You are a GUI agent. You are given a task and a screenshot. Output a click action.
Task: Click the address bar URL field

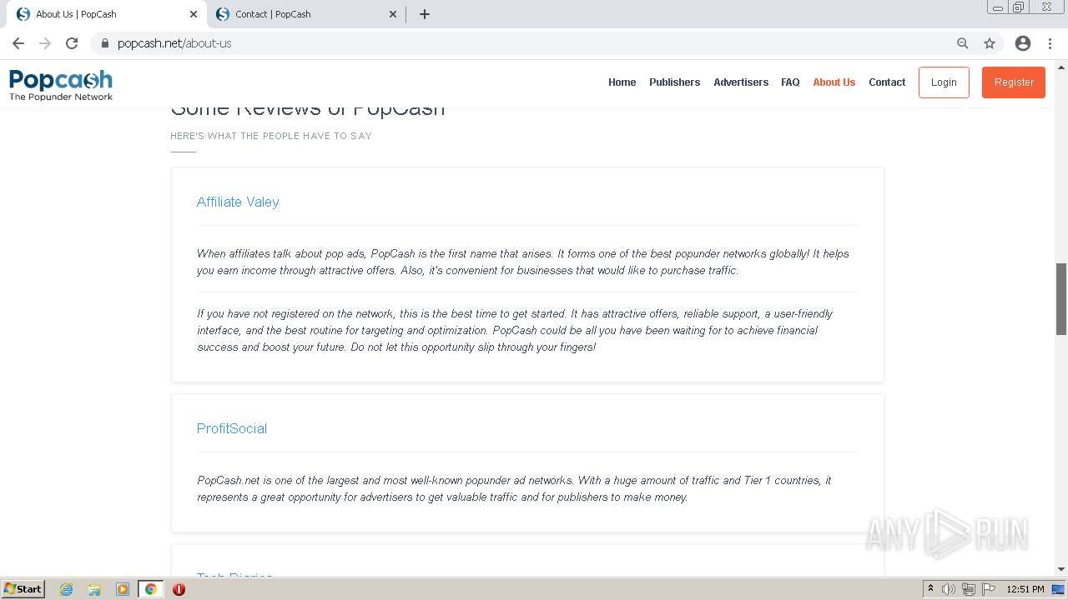[534, 43]
